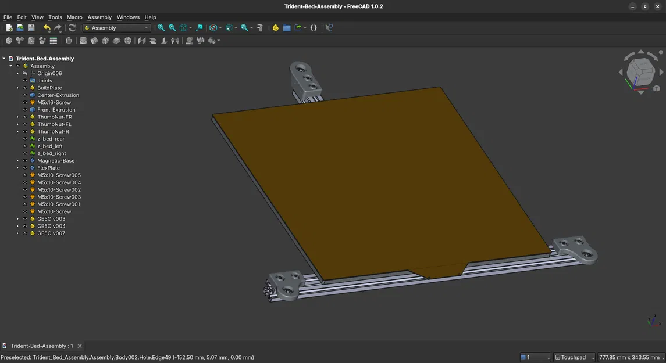The width and height of the screenshot is (666, 363).
Task: Open the workbench selector showing Assembly
Action: coord(116,27)
